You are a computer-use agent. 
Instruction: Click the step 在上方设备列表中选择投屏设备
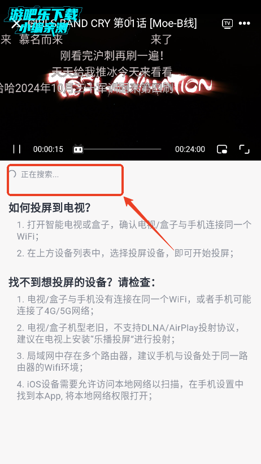click(x=125, y=253)
